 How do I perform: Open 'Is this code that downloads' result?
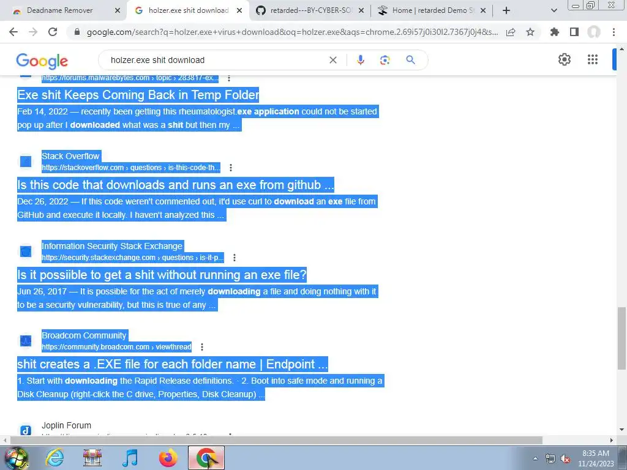[x=176, y=185]
